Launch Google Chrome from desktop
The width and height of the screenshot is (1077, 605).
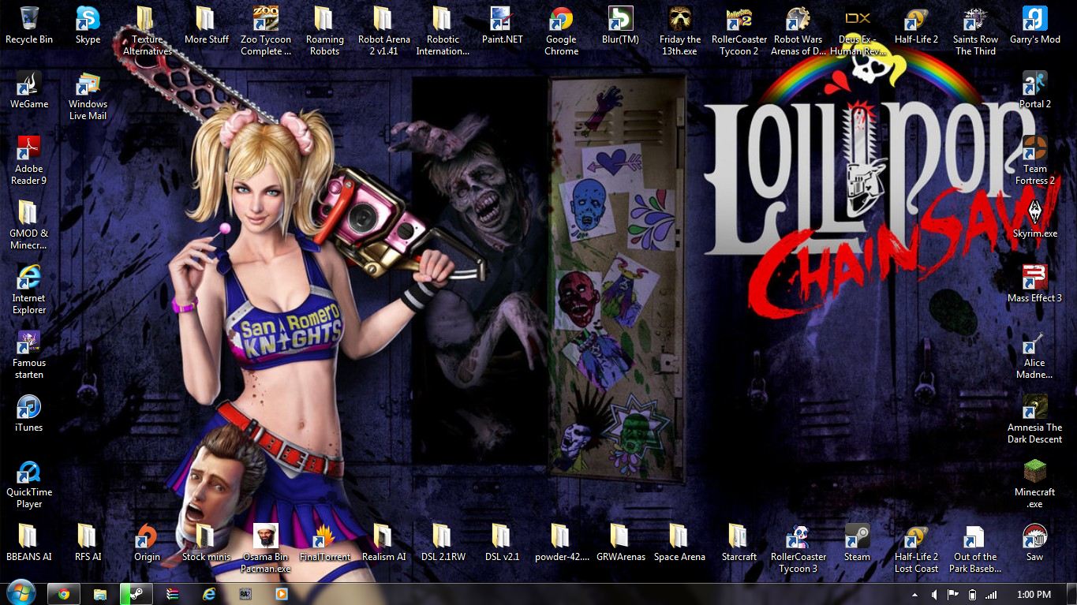[561, 30]
